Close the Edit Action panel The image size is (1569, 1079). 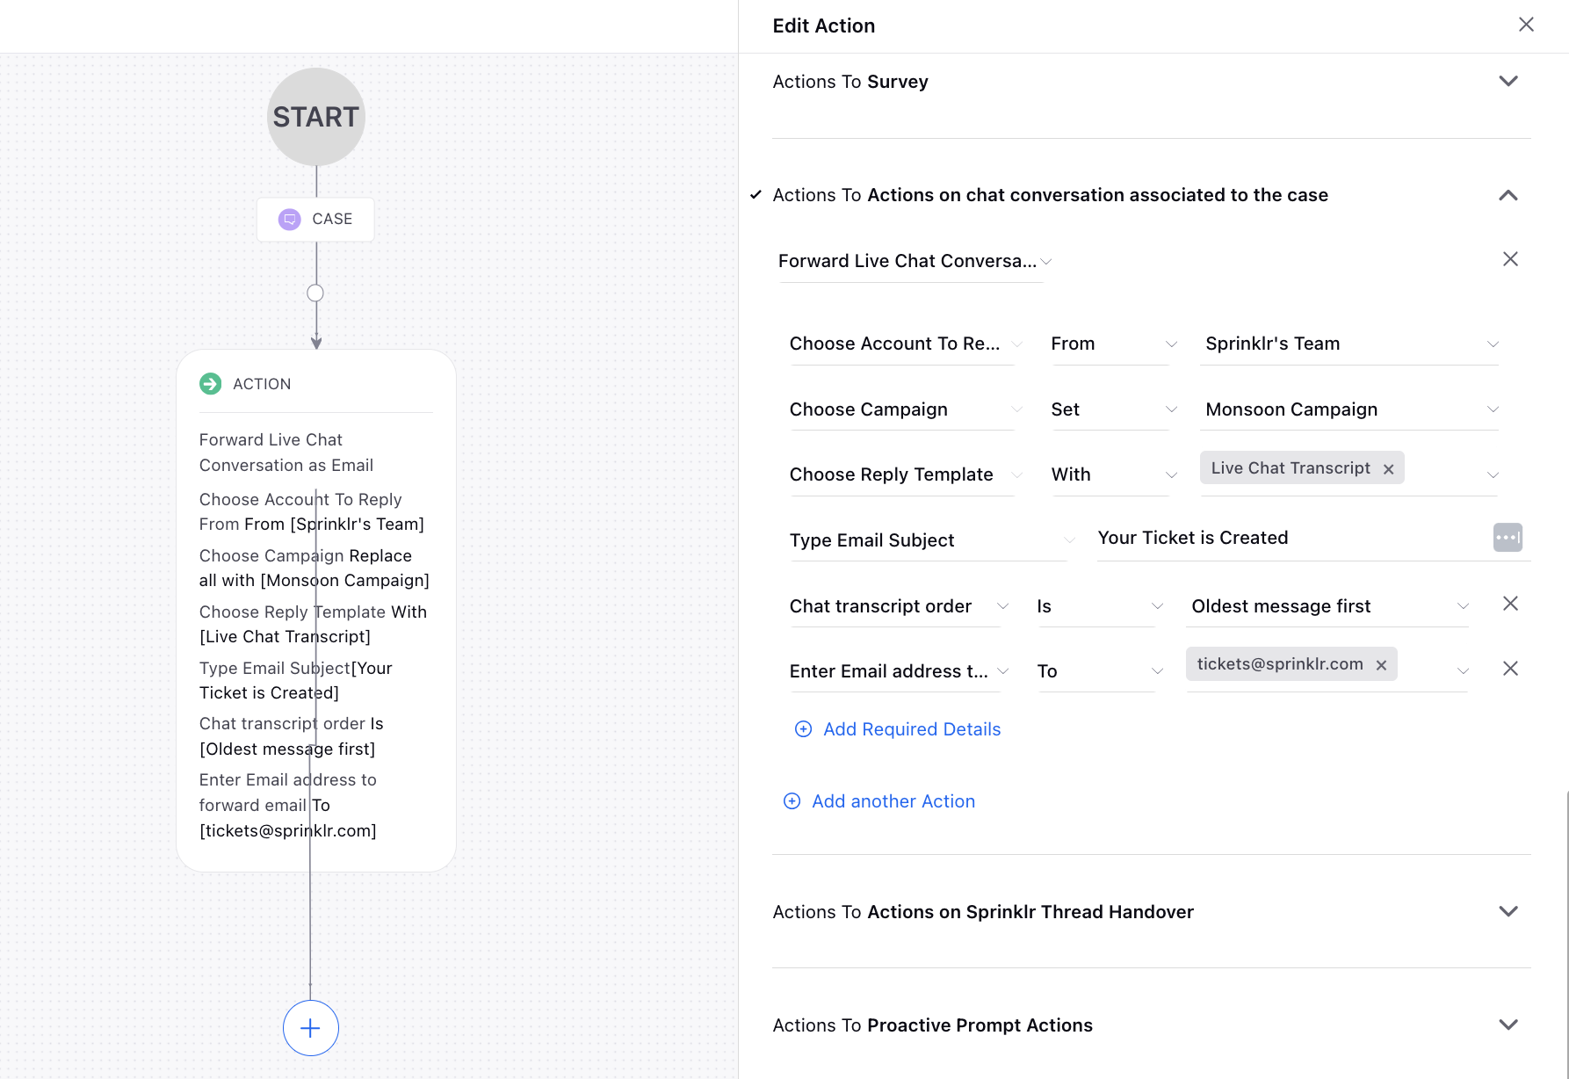click(1526, 25)
